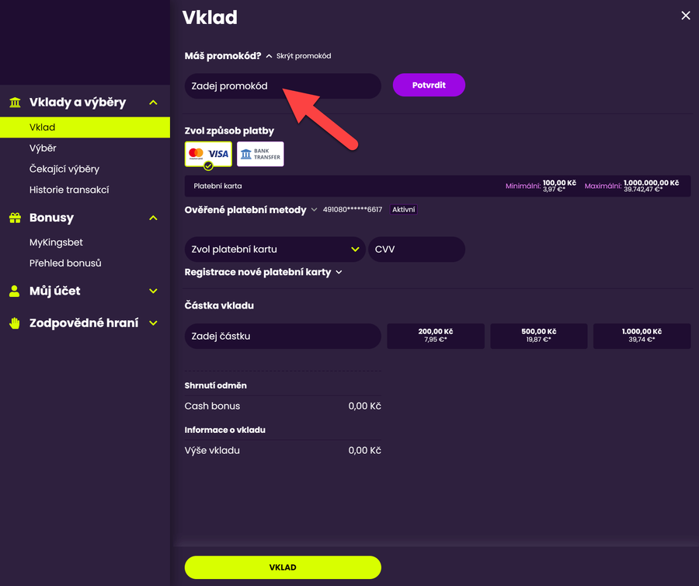This screenshot has height=586, width=699.
Task: Click the hand icon for Zodpovědné hraní
Action: pos(14,321)
